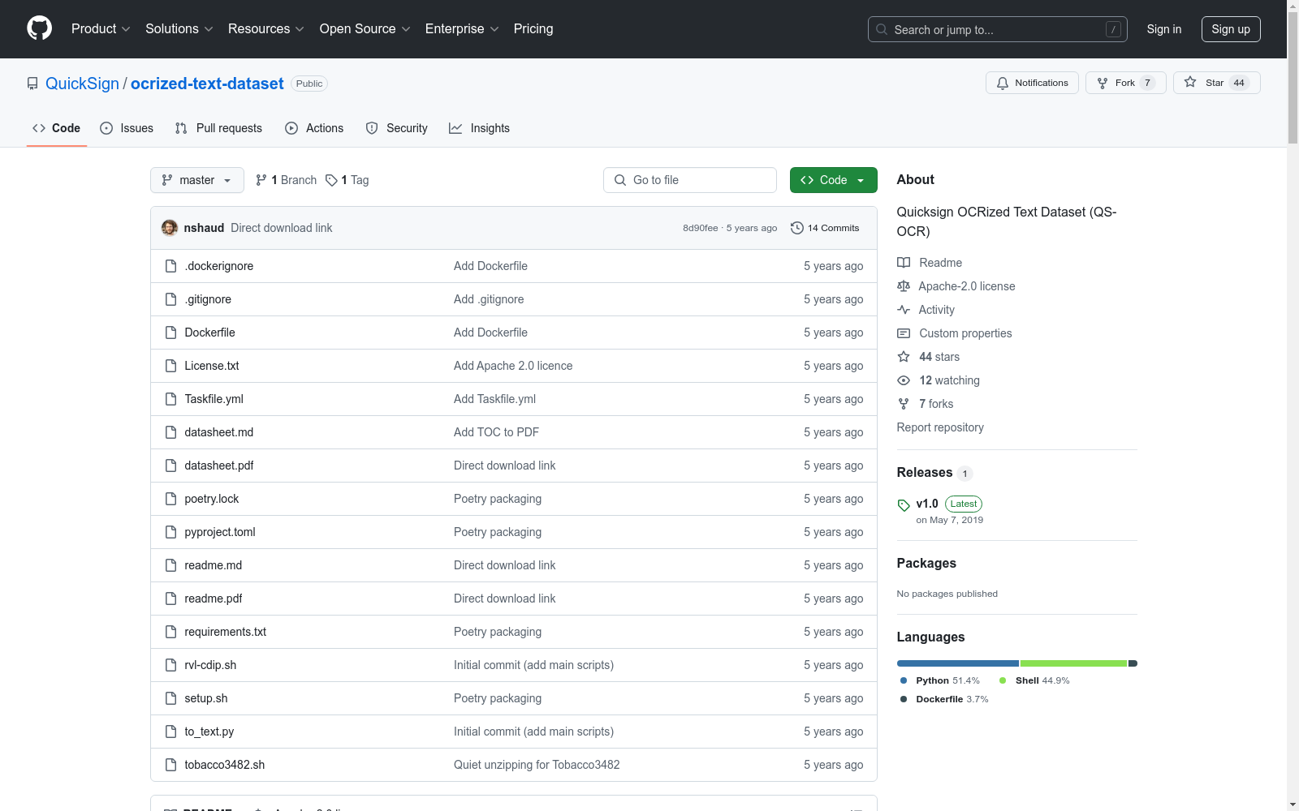
Task: Open the Security tab
Action: pyautogui.click(x=396, y=128)
